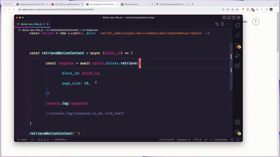Open the Manage gear icon in VS Code

238,132
